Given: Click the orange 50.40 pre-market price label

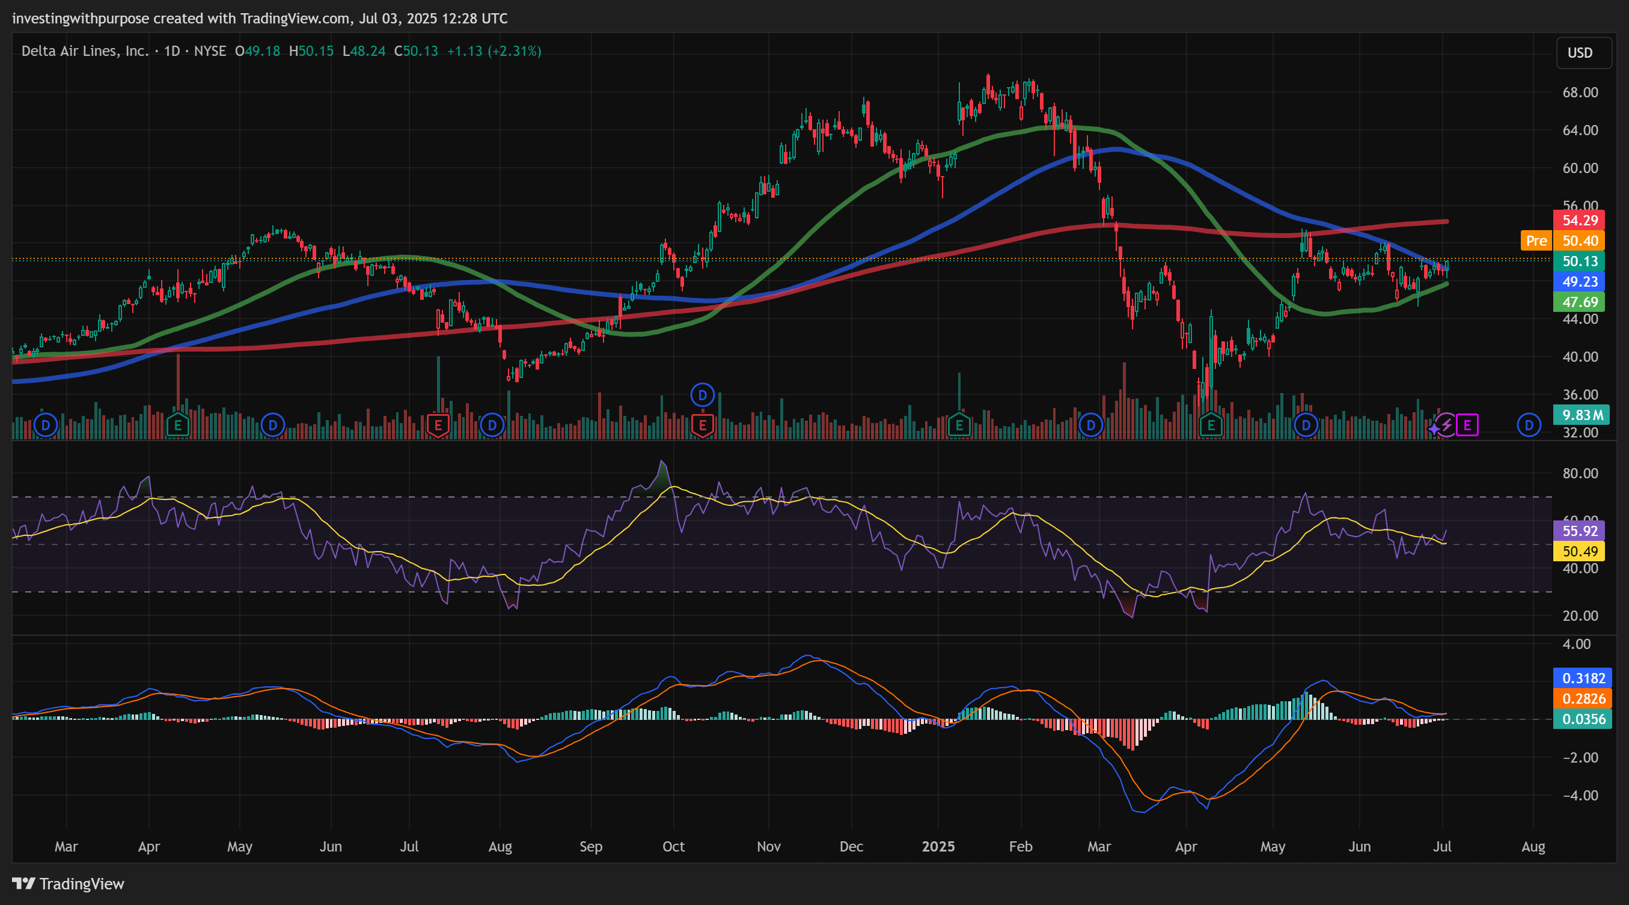Looking at the screenshot, I should tap(1580, 241).
